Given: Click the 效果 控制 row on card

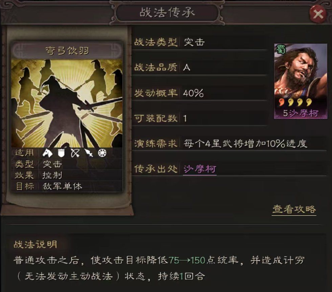Looking at the screenshot, I should [x=67, y=175].
